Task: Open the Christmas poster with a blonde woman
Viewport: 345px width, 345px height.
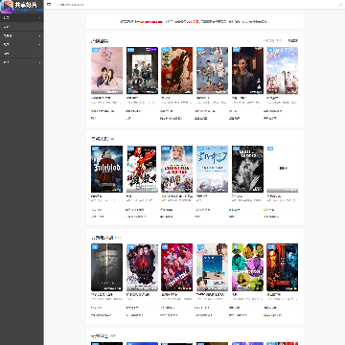Action: (177, 169)
